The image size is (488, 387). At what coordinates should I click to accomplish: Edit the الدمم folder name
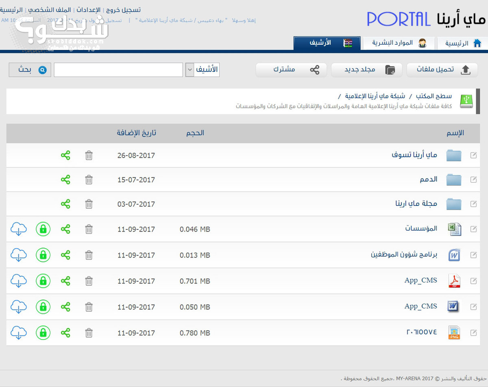[x=473, y=179]
